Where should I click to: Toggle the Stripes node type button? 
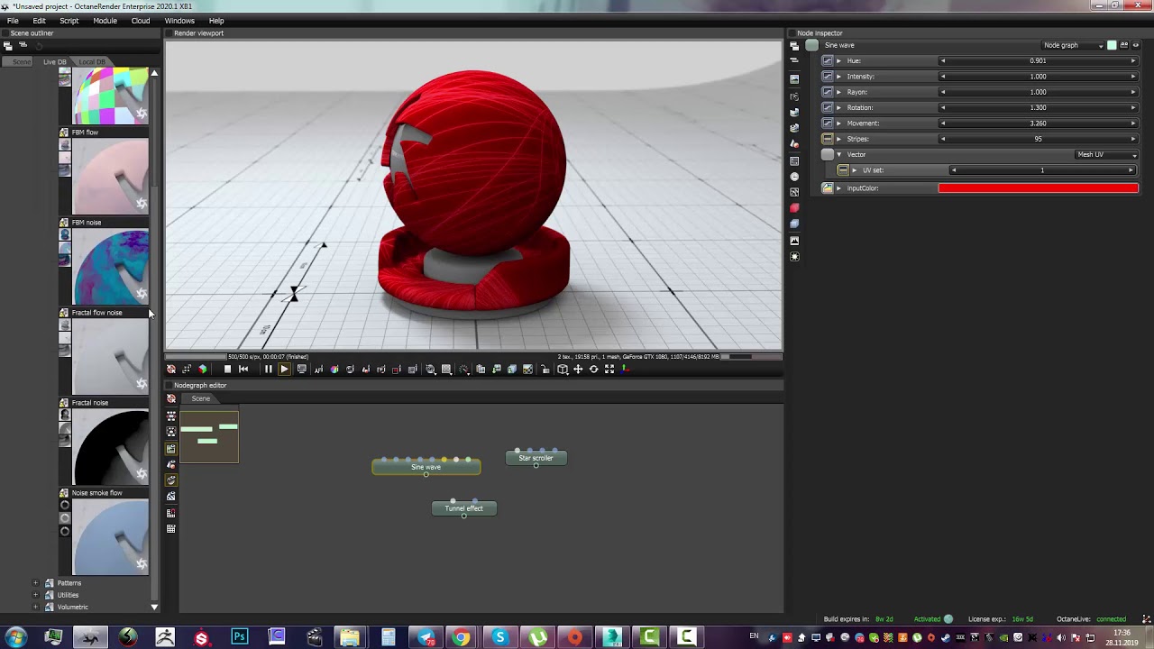click(x=828, y=139)
